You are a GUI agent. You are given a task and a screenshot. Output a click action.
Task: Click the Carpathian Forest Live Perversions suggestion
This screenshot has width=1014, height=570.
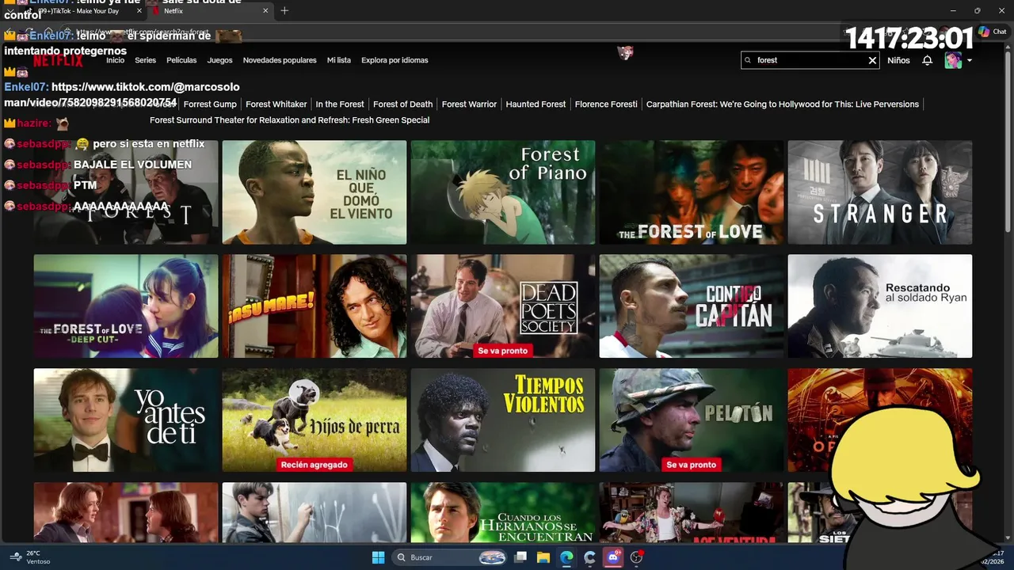783,104
